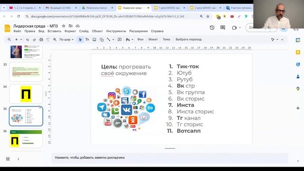Open the Слайд menu
This screenshot has width=304, height=171.
click(84, 31)
